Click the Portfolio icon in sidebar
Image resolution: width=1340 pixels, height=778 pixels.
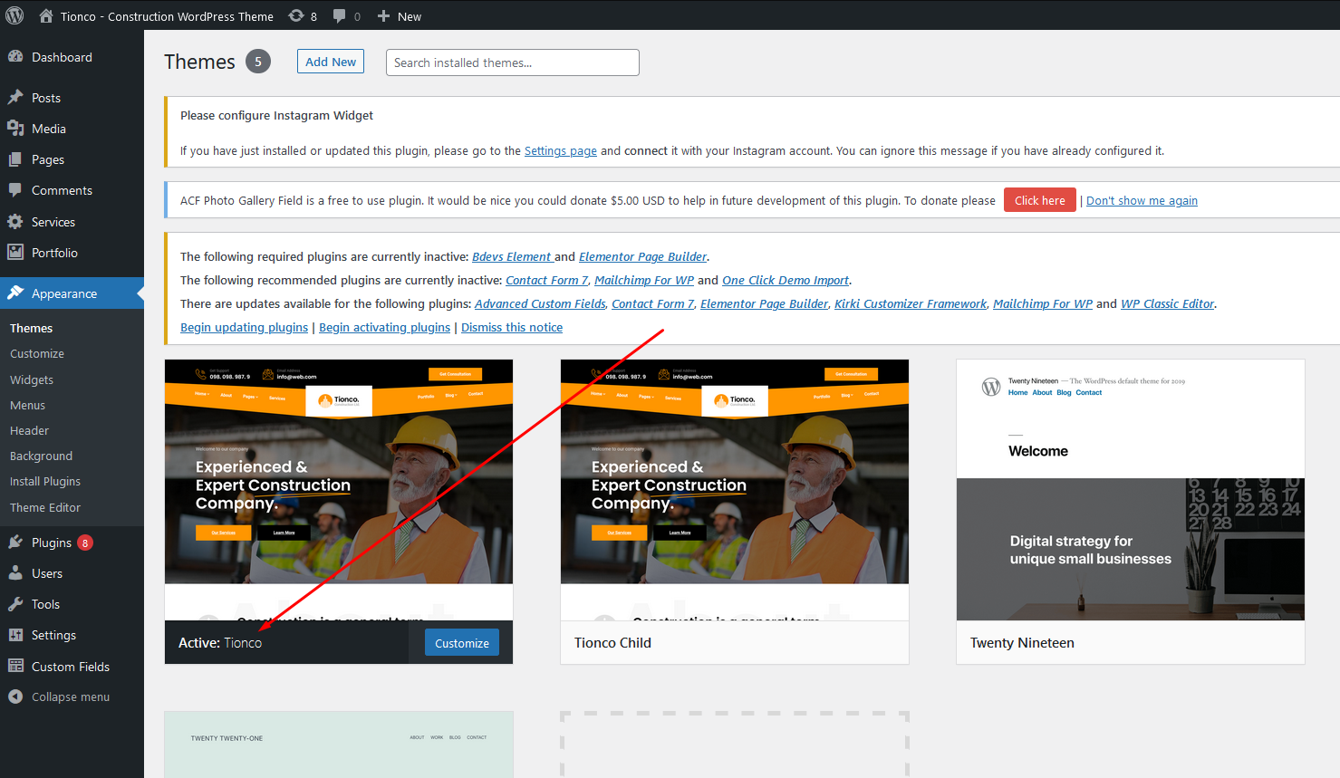pyautogui.click(x=15, y=252)
